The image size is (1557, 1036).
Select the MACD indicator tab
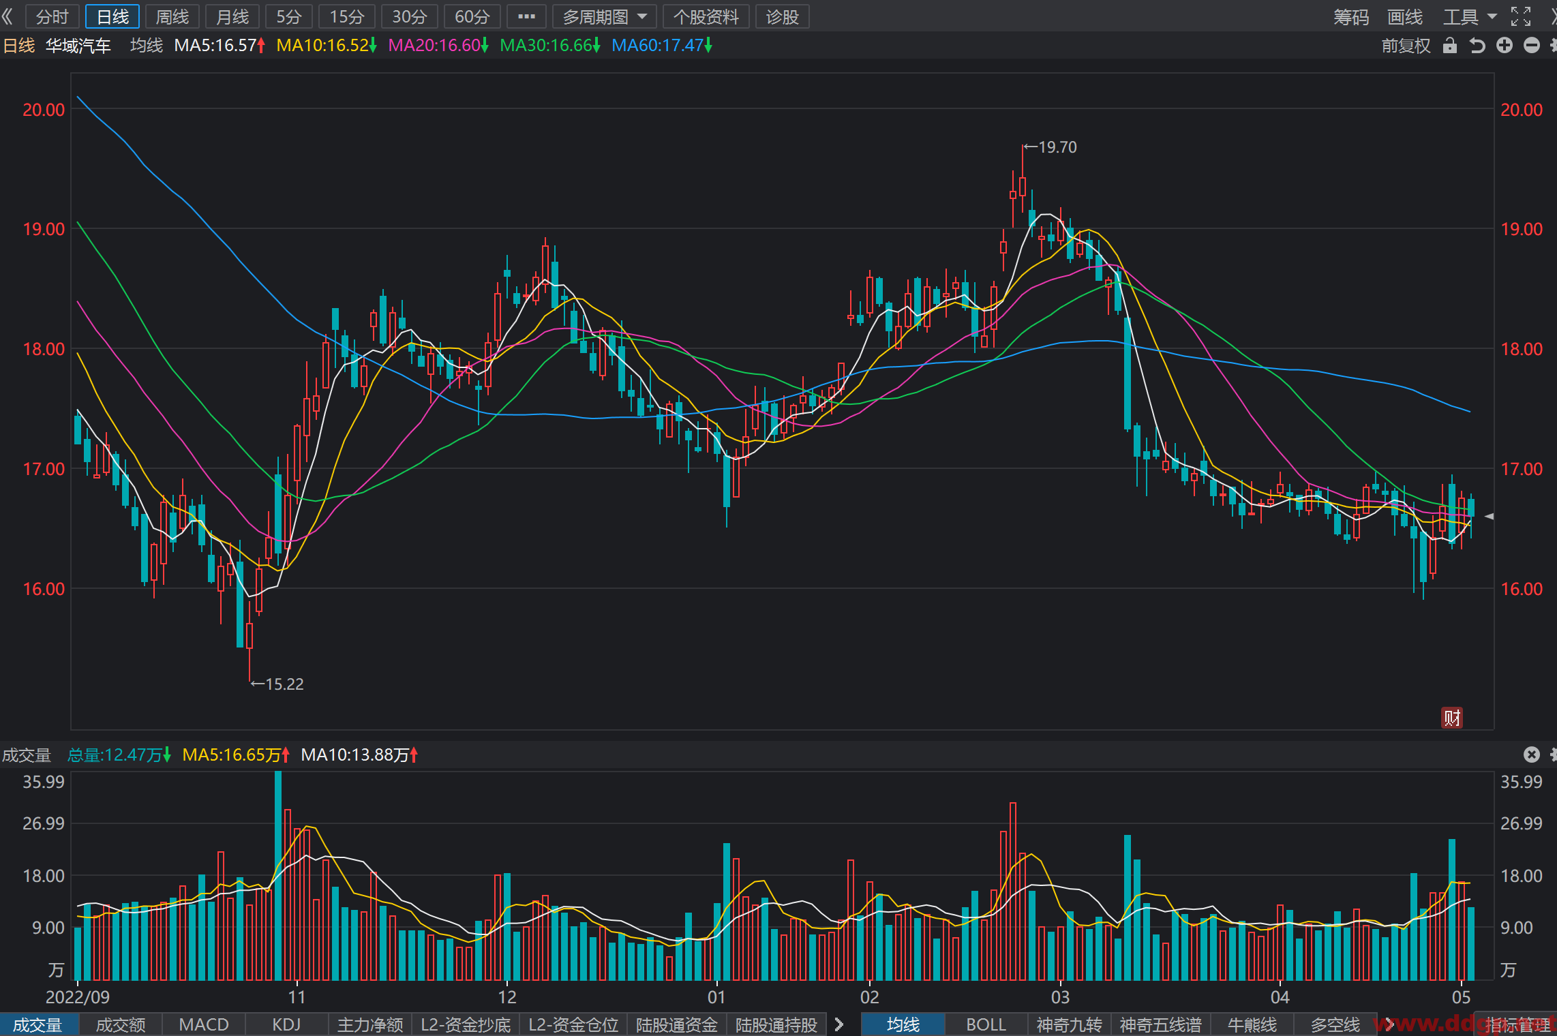pos(203,1024)
